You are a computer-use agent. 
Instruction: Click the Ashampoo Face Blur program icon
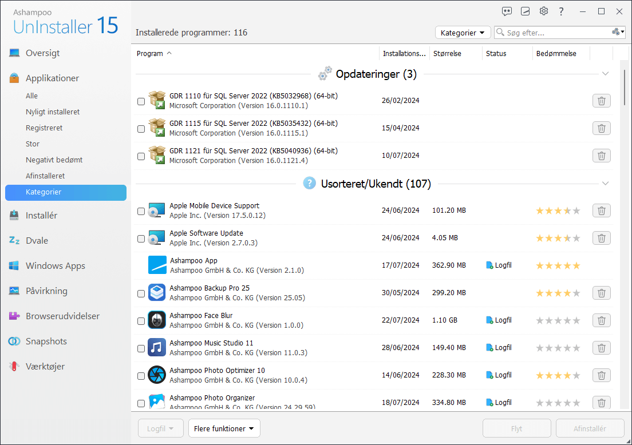(157, 320)
